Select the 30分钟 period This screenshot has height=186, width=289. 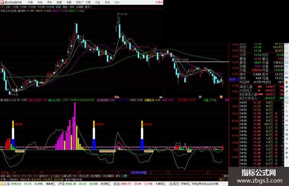(x=41, y=7)
